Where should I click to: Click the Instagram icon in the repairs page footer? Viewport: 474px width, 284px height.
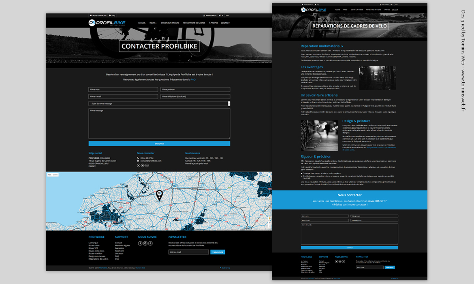coord(340,261)
